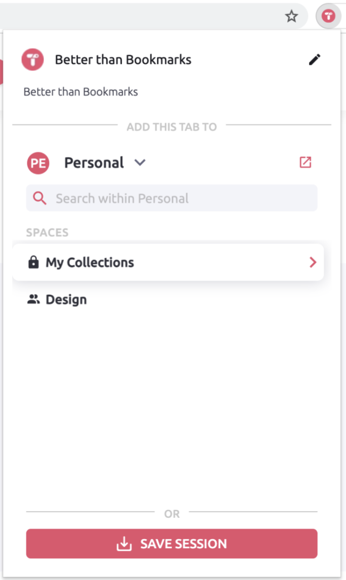Click the SPACES section label
Viewport: 346px width, 580px height.
(47, 232)
